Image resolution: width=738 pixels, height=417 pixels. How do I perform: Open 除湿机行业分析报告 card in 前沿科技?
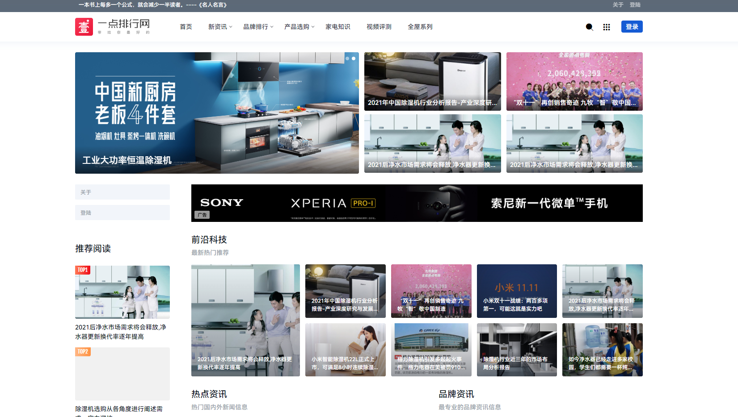[x=346, y=291]
